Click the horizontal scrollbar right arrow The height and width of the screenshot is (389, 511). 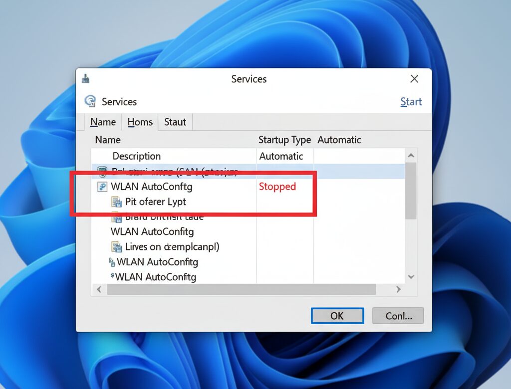point(398,289)
